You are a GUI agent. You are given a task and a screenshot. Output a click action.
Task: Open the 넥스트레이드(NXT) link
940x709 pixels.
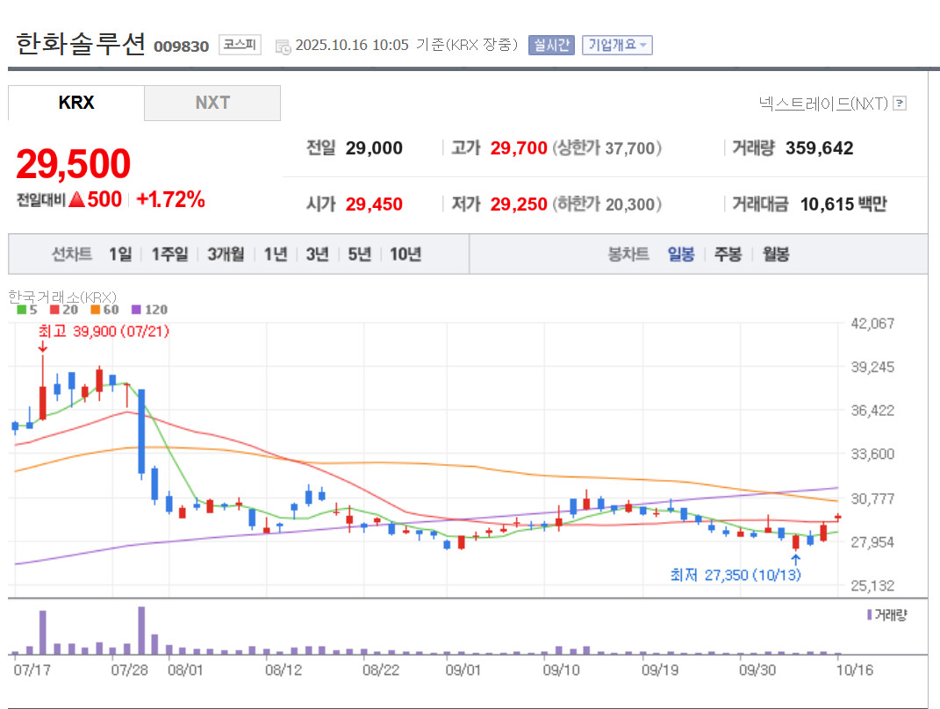point(823,104)
